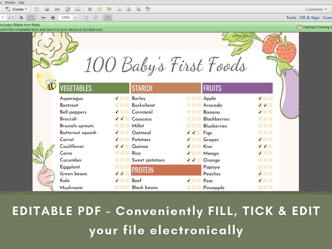Click the extract page green arrow icon
The image size is (332, 249).
[138, 9]
